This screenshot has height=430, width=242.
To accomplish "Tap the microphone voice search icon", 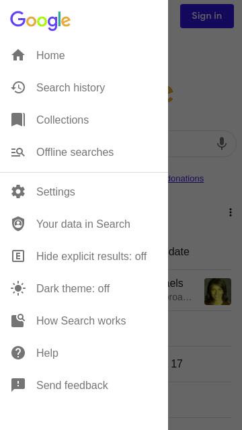I will pyautogui.click(x=222, y=143).
